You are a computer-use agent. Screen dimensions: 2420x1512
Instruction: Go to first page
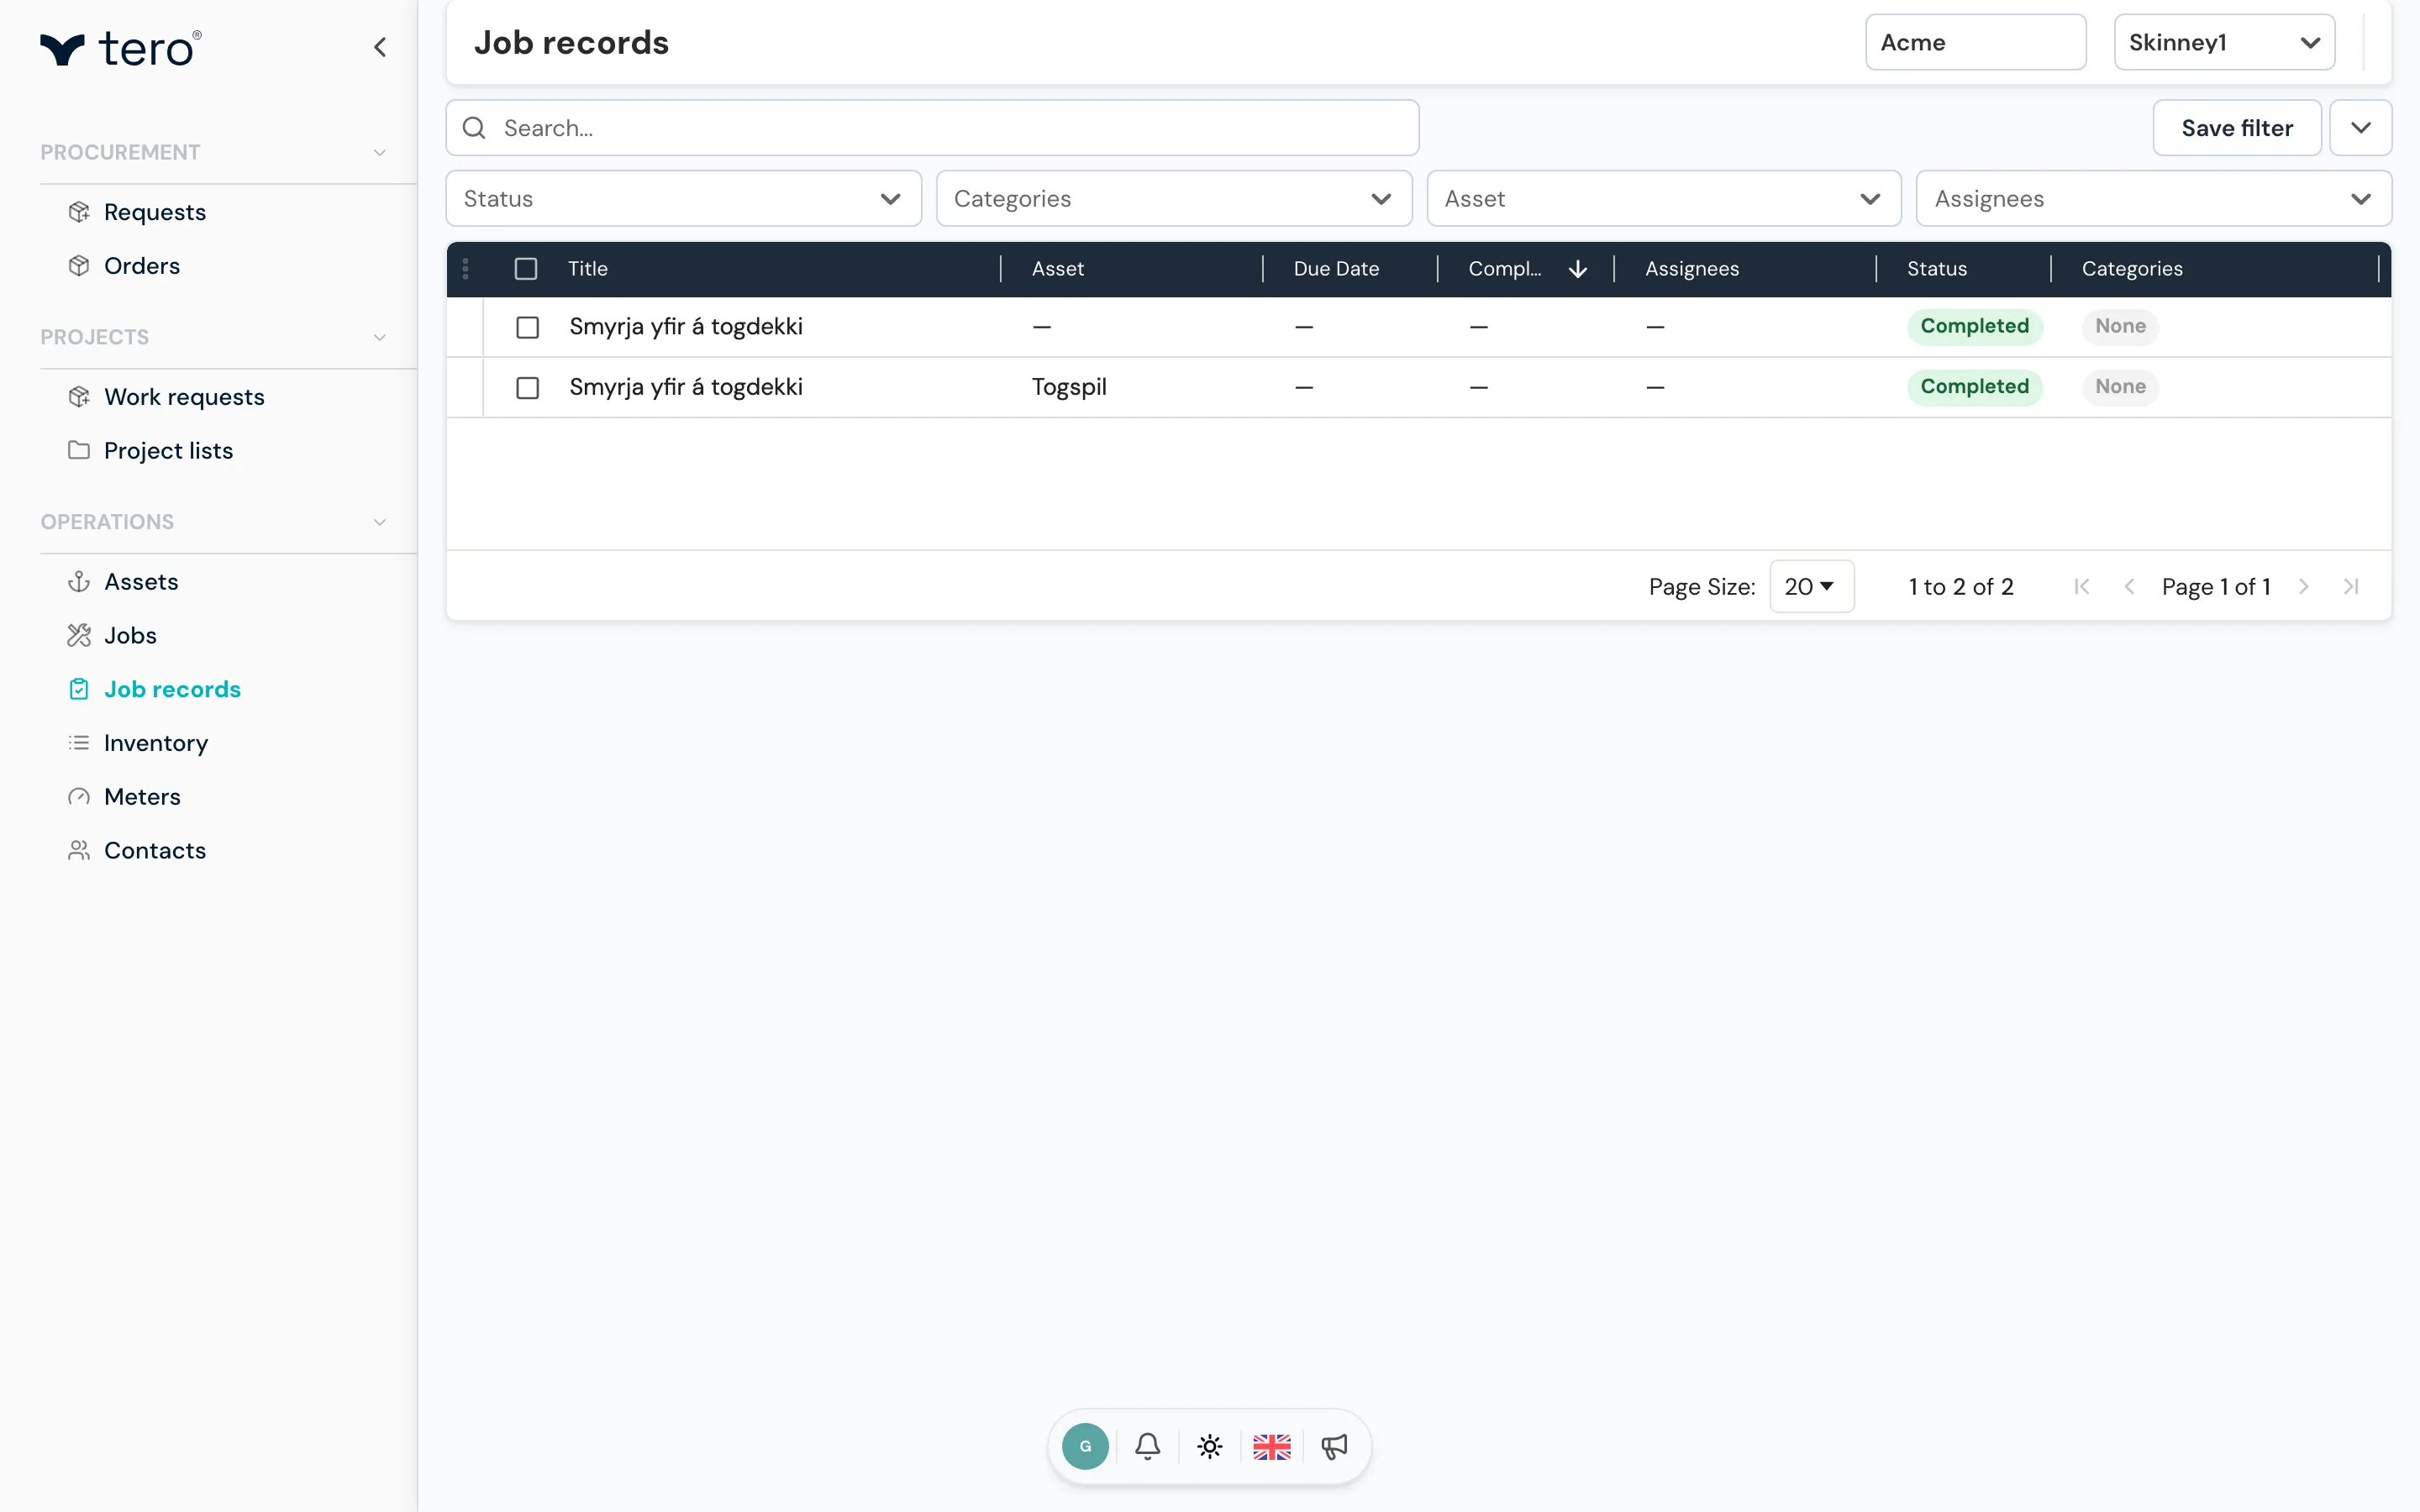2082,587
